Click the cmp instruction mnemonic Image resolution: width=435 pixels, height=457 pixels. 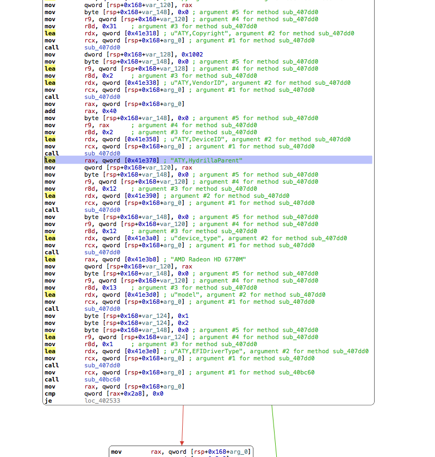pos(50,394)
